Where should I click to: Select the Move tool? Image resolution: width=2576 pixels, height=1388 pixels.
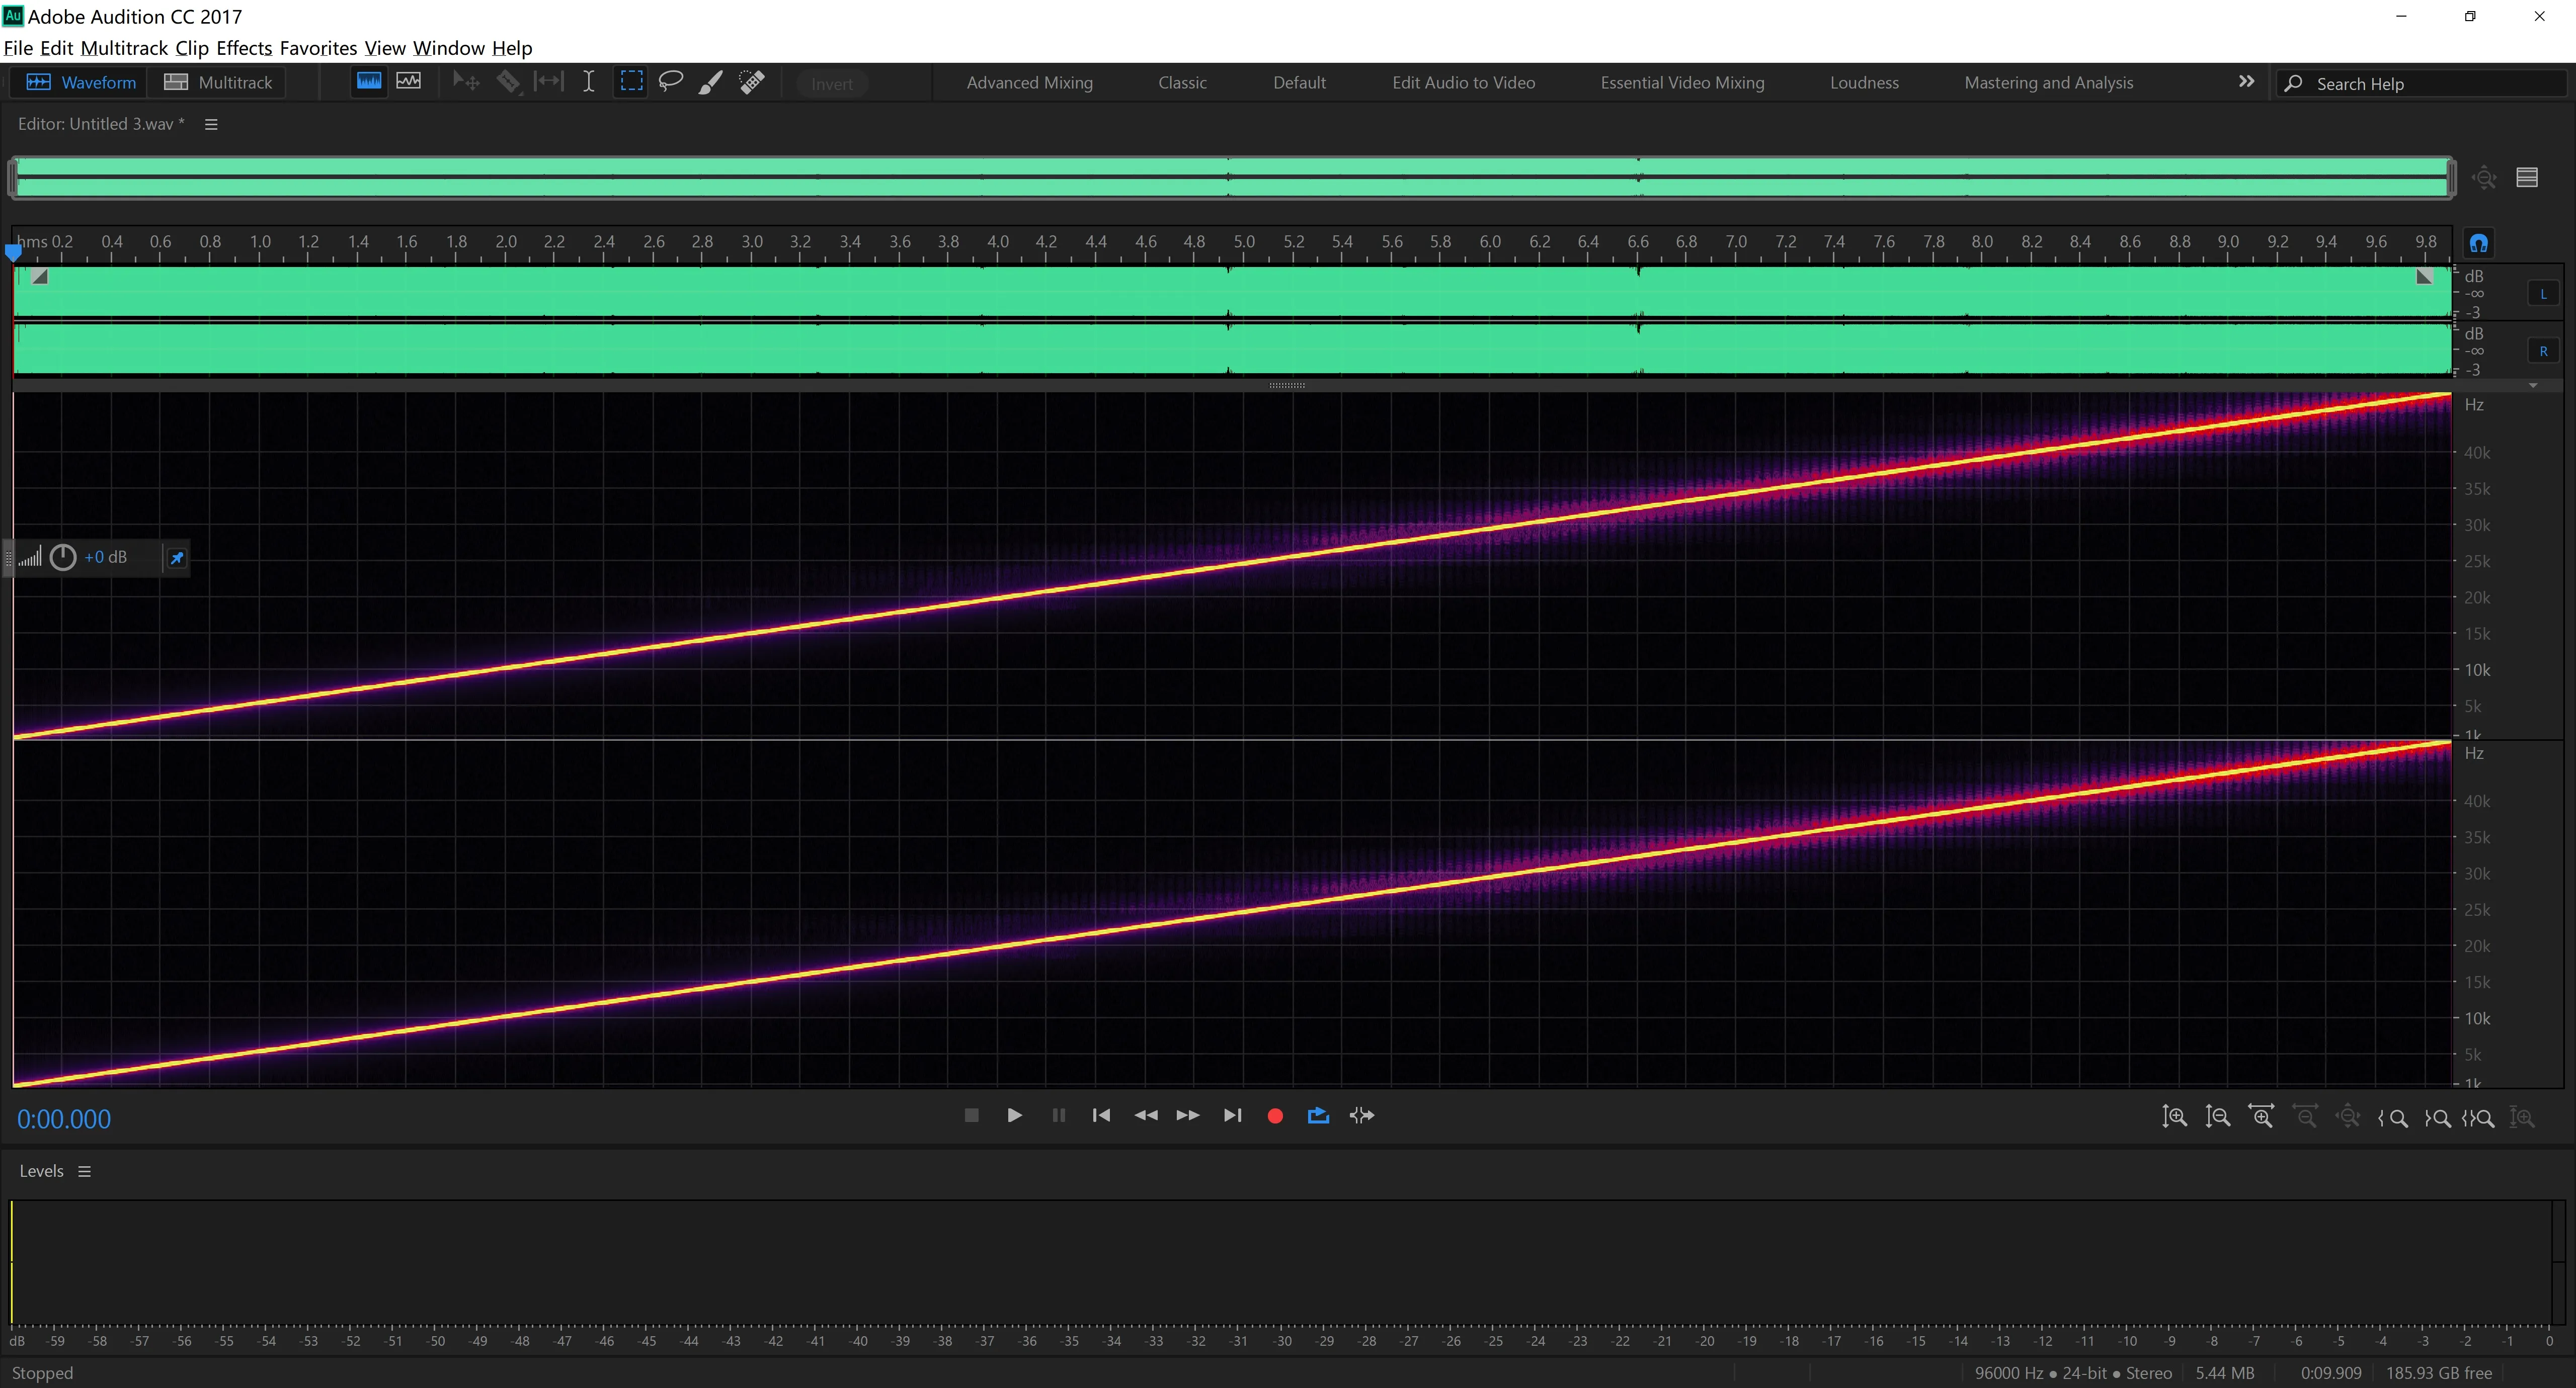[465, 82]
